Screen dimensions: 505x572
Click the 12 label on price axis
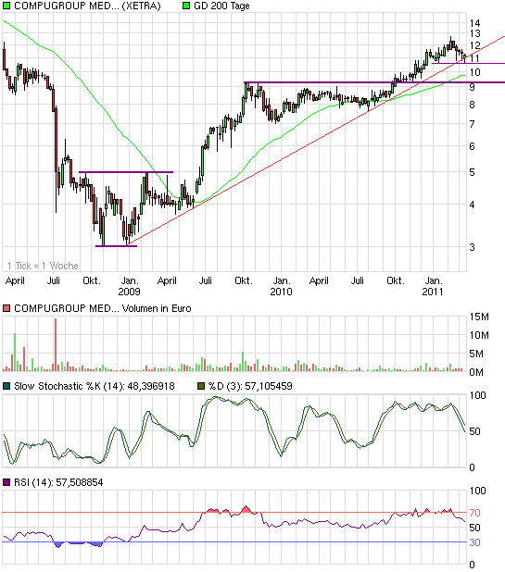point(474,45)
